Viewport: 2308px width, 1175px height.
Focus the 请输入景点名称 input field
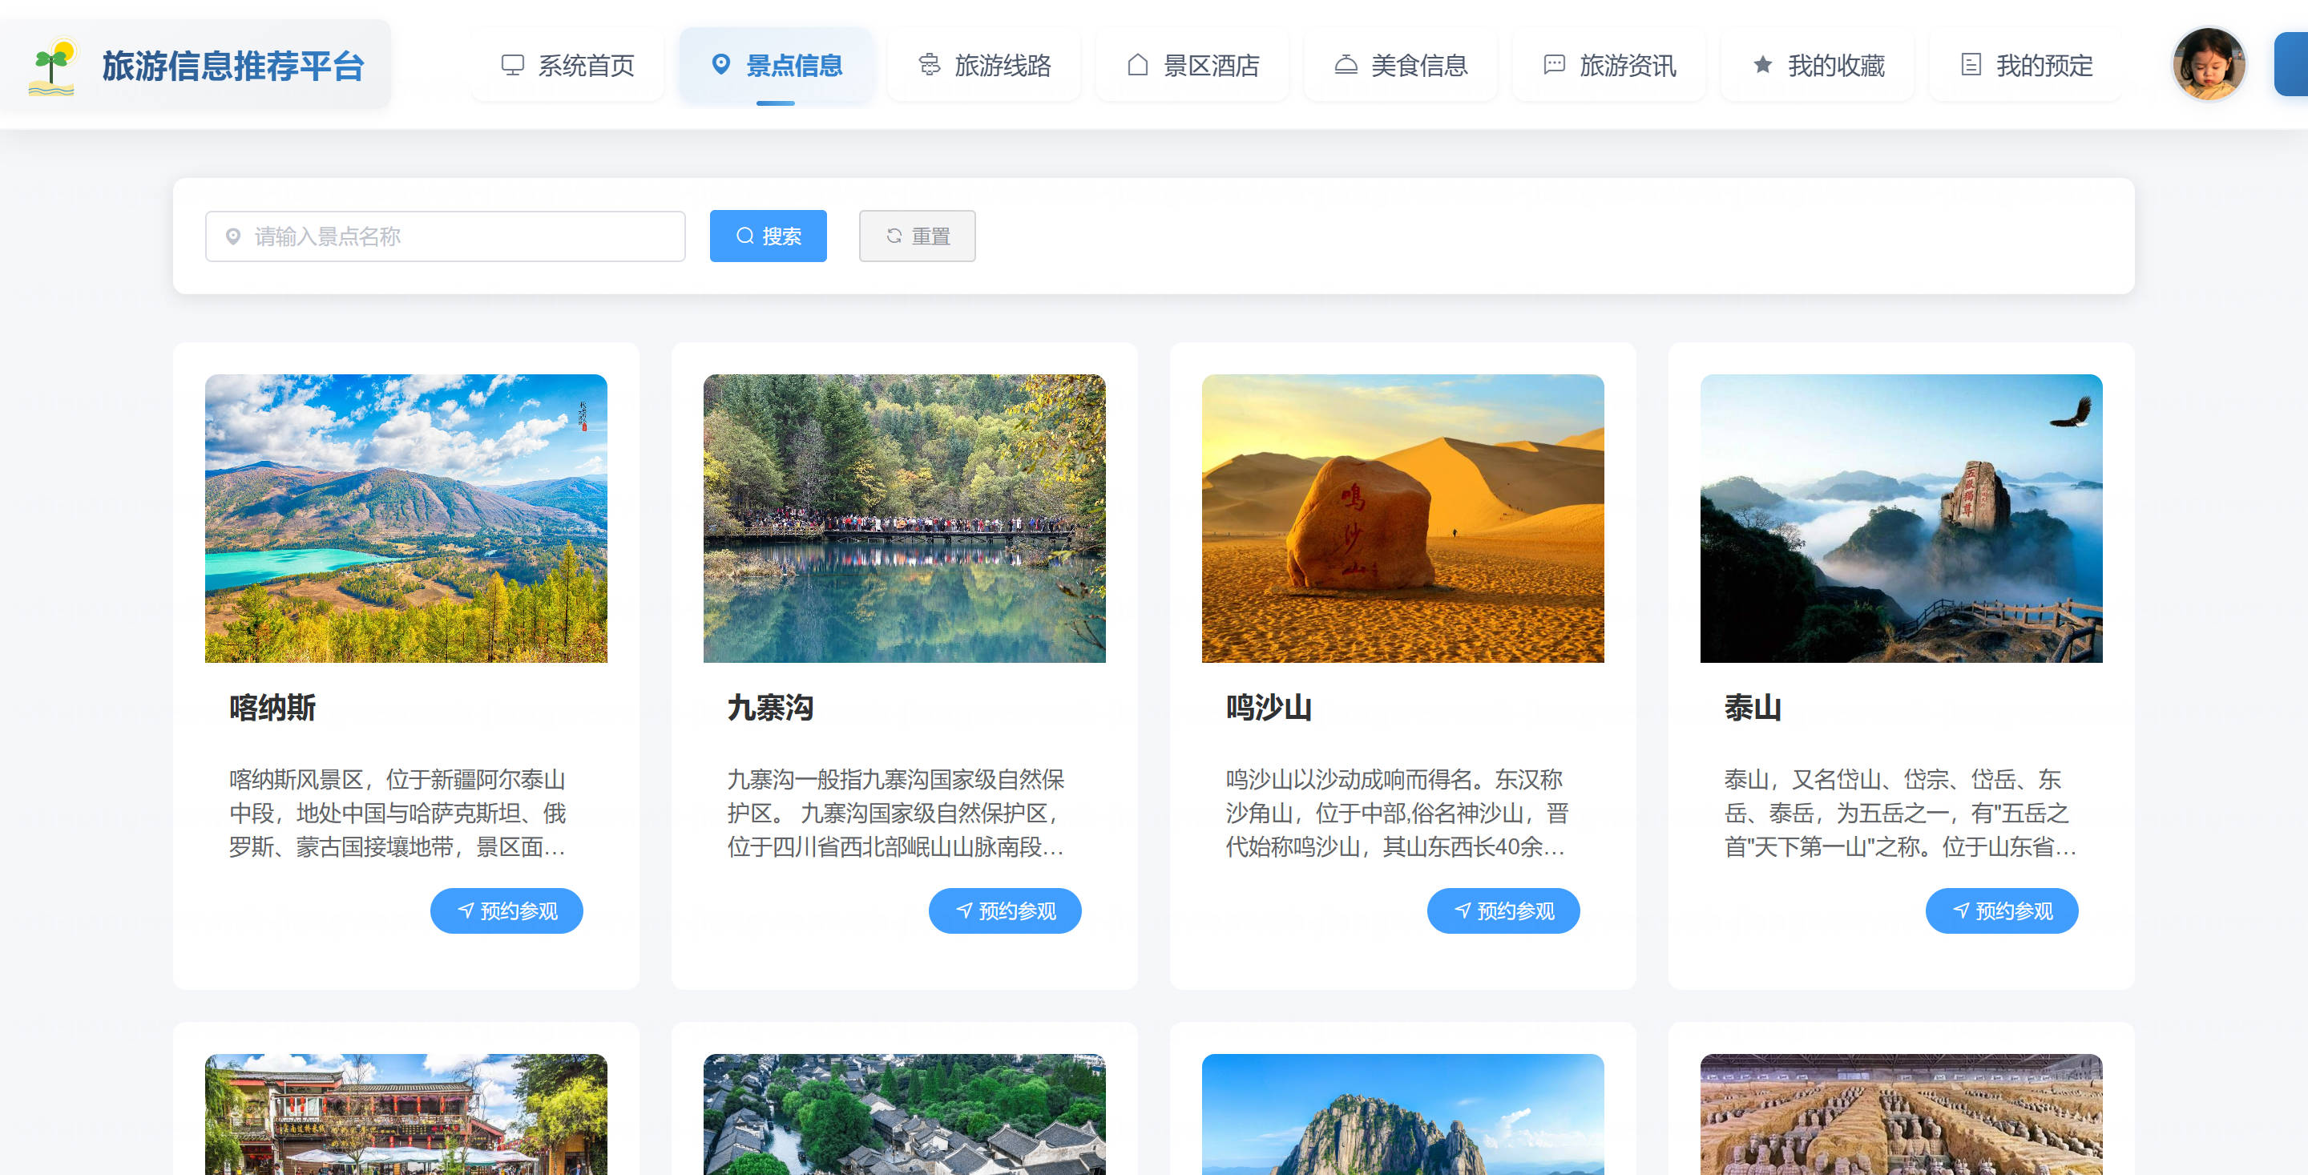click(446, 236)
